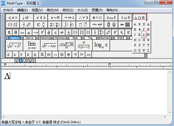Pick capital Sigma in the Greek palette
The height and width of the screenshot is (126, 174).
pos(140,45)
